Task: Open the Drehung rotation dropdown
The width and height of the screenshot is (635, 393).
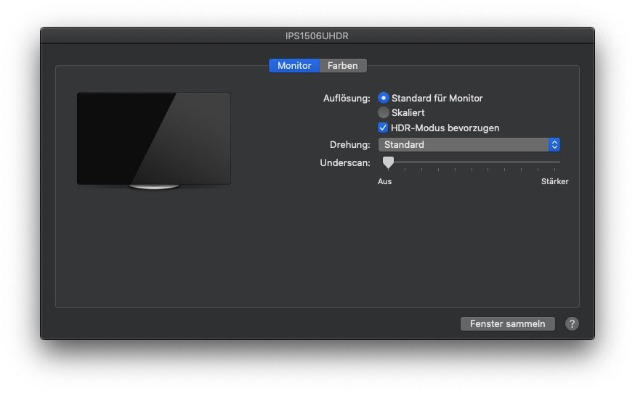Action: click(469, 145)
